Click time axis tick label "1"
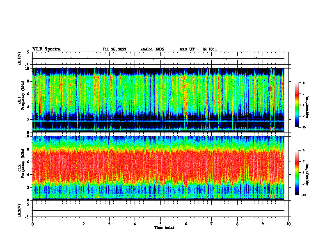325x251 pixels. tap(58, 224)
